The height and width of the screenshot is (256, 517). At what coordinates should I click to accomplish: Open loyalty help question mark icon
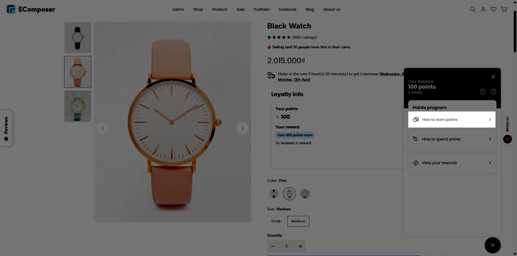click(493, 92)
